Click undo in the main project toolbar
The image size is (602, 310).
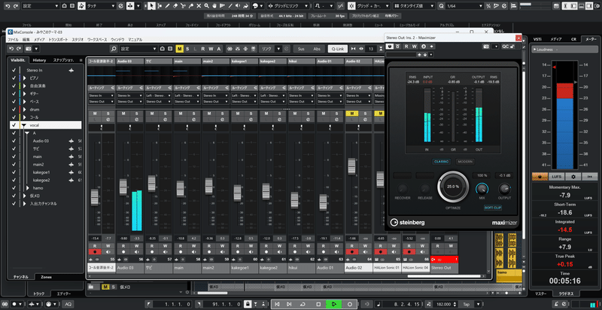(x=8, y=6)
